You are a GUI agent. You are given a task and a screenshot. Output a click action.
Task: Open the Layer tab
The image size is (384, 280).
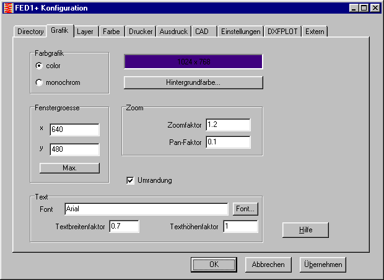click(85, 32)
